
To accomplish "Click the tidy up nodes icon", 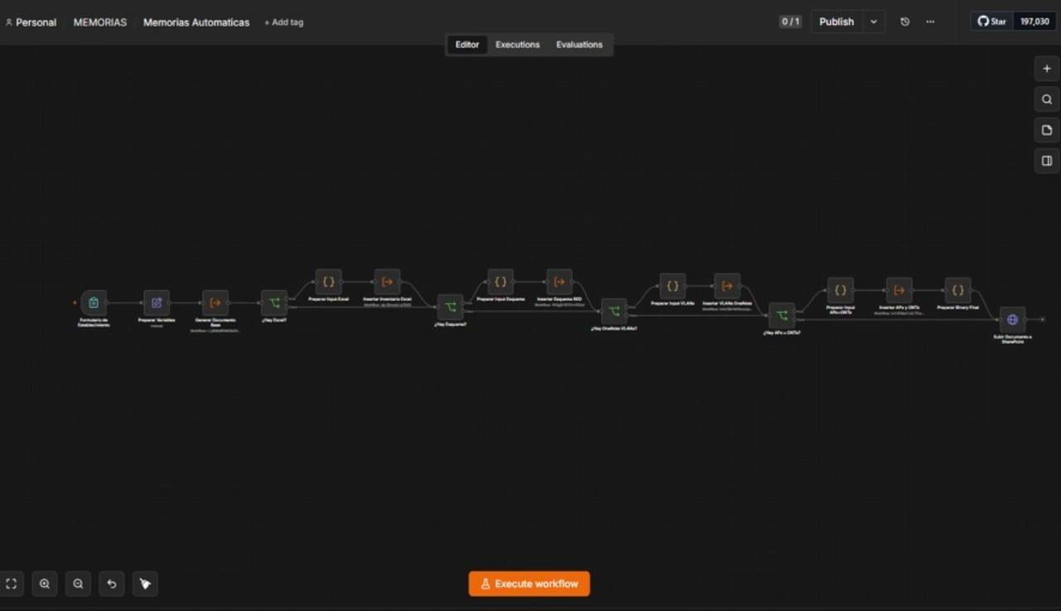I will point(145,584).
